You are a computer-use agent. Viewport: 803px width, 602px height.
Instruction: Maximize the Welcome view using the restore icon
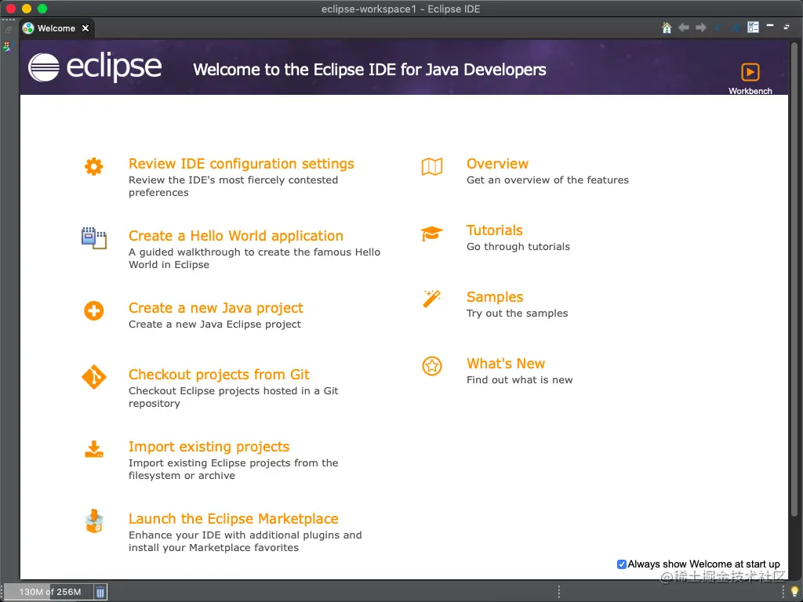click(787, 27)
